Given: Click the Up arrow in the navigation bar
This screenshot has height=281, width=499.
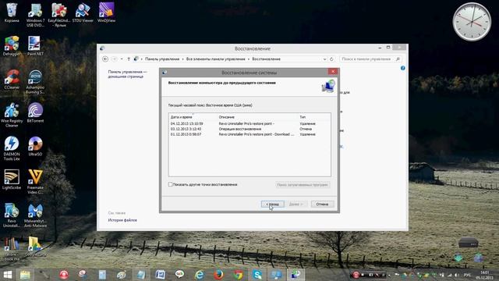Looking at the screenshot, I should point(129,59).
